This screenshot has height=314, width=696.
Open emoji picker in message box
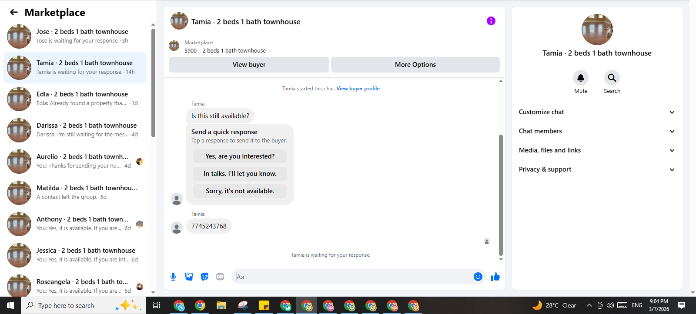pos(478,277)
